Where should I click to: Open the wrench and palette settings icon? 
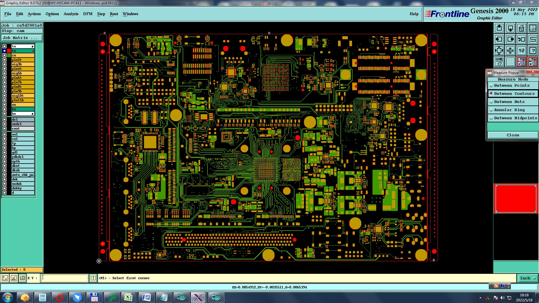tap(499, 62)
